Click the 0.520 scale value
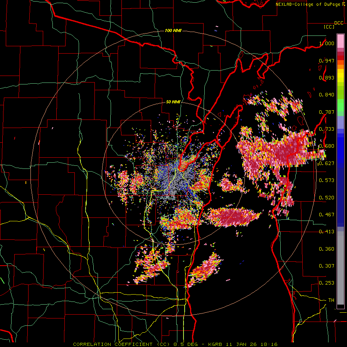This screenshot has height=347, width=347. [x=327, y=198]
